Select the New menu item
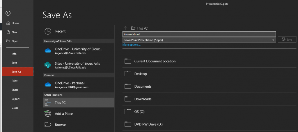Screen dimensions: 298x132 click(x=15, y=32)
